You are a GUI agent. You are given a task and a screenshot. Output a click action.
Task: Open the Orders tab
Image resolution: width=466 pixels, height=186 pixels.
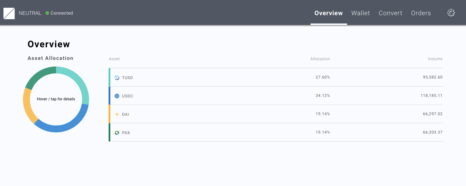pos(421,13)
